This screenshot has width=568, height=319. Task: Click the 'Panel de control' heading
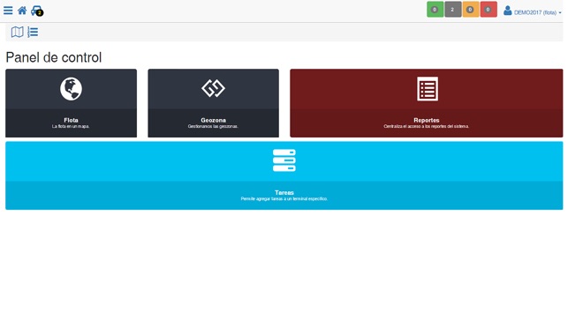click(54, 57)
